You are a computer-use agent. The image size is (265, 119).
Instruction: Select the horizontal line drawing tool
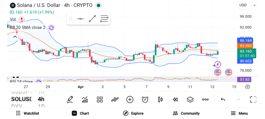80,19
